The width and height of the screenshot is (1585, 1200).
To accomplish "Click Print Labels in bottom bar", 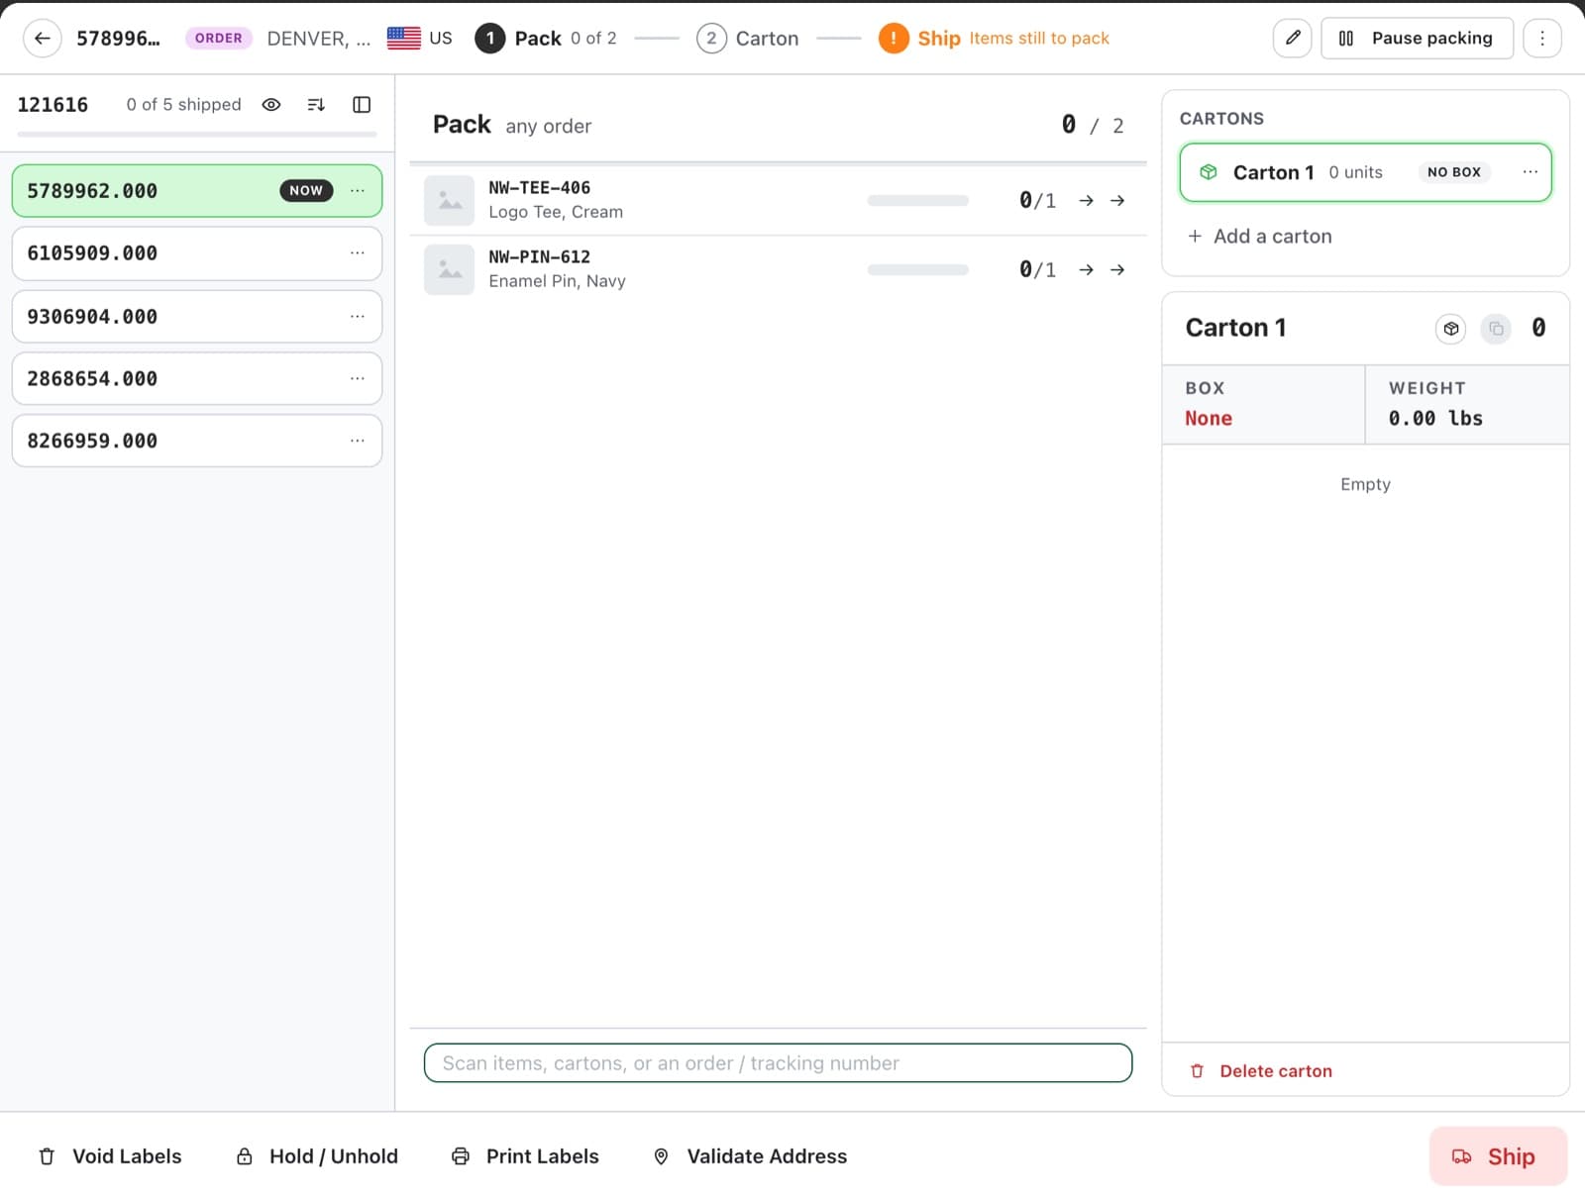I will [x=525, y=1156].
